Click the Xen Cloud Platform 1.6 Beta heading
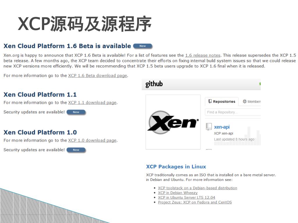The width and height of the screenshot is (298, 223). [67, 46]
